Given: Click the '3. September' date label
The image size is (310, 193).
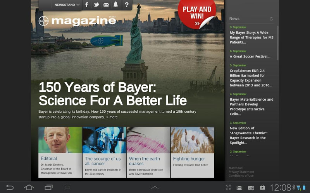Looking at the screenshot, I should point(238,123).
